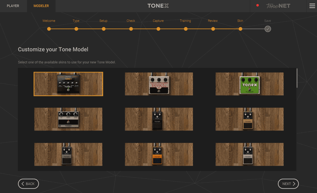Viewport: 317px width, 193px height.
Task: Open the hamburger menu
Action: (312, 6)
